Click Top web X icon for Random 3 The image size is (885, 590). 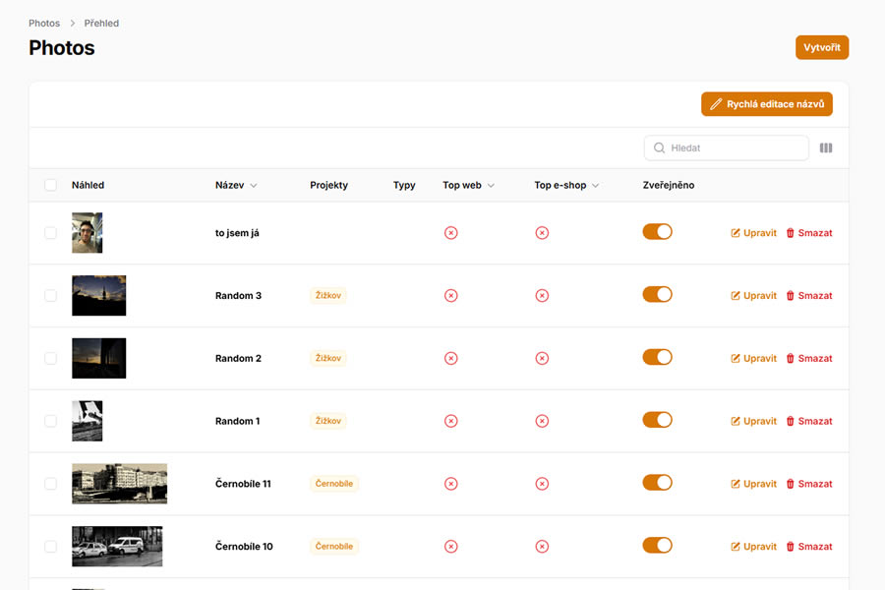450,296
